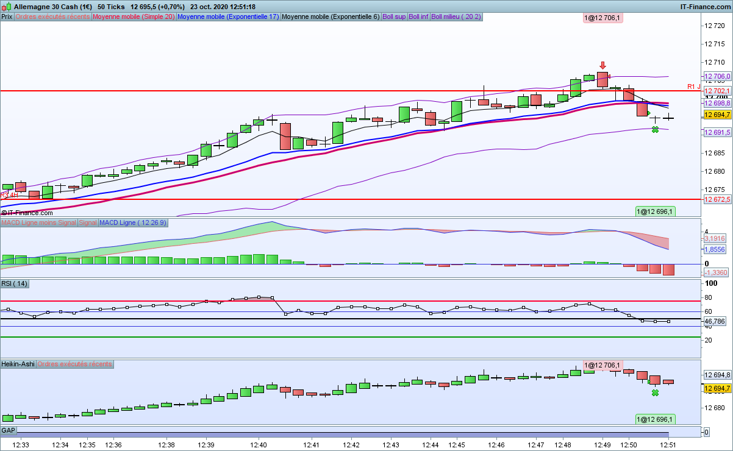The width and height of the screenshot is (733, 451).
Task: Click the '1@12 696,1' order tag in price panel
Action: (655, 211)
